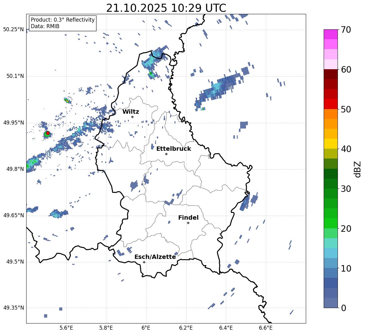Click the 5.6°E longitude label
Screen dimensions: 365x334
[66, 328]
